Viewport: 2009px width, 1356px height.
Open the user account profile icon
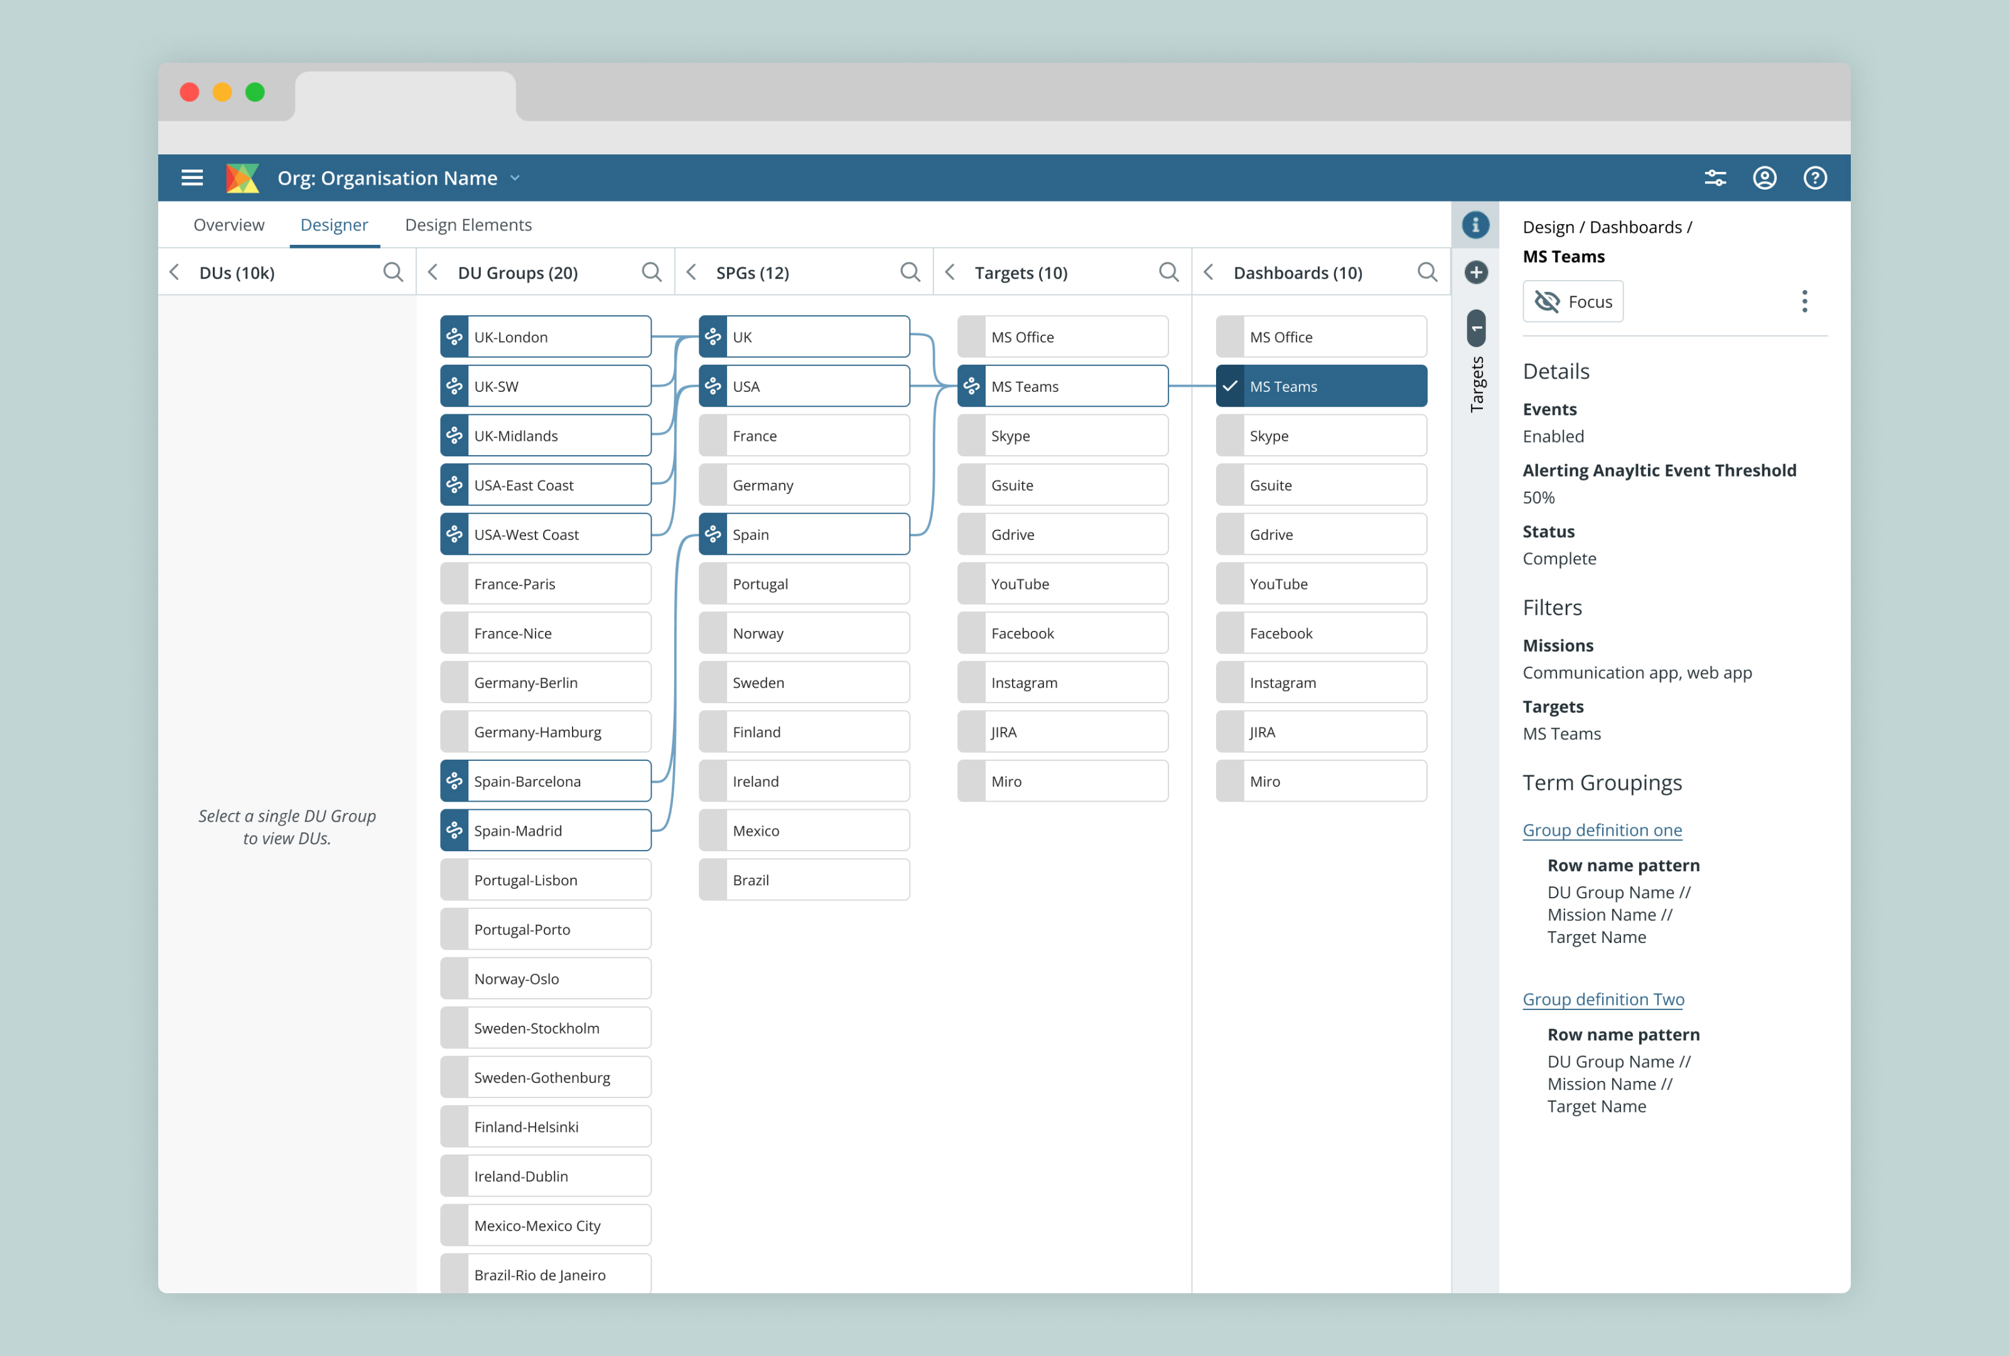1764,178
